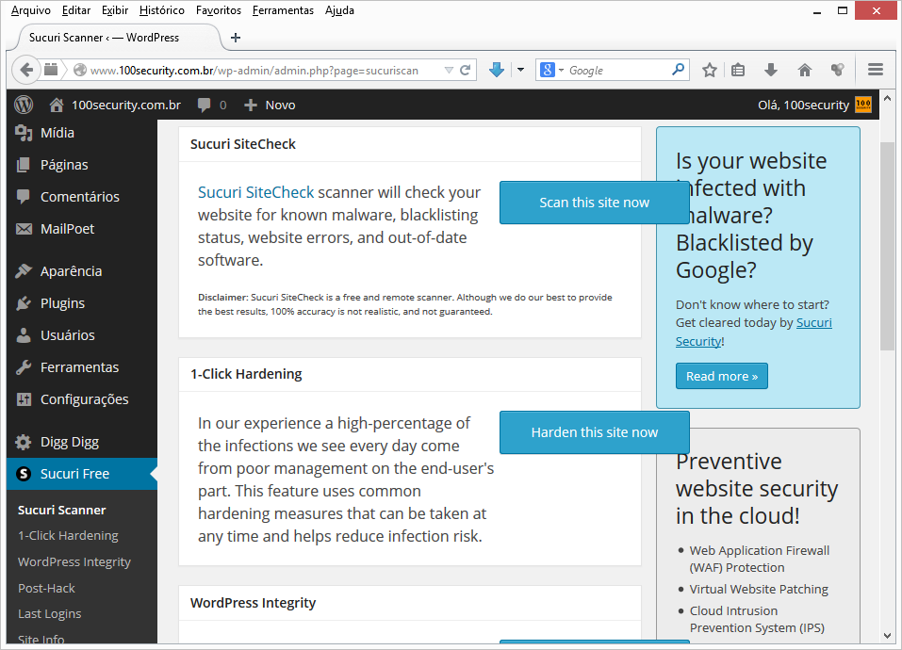Click "Web Application Firewall (WAF) Protection" bullet

point(760,560)
